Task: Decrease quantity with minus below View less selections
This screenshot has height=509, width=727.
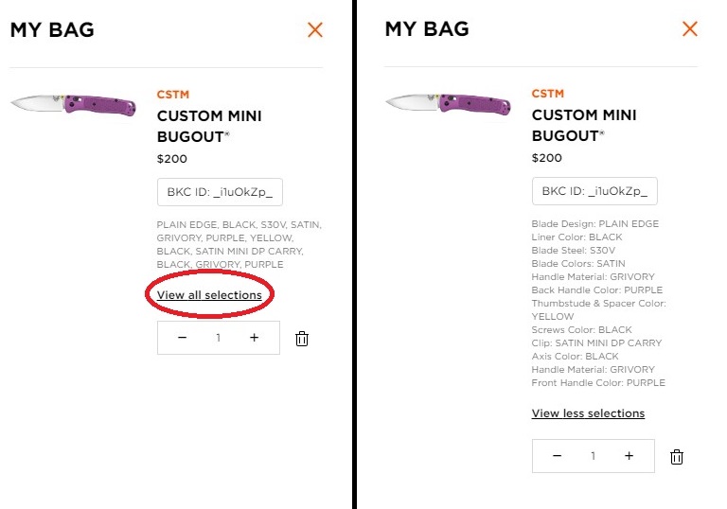Action: [x=558, y=456]
